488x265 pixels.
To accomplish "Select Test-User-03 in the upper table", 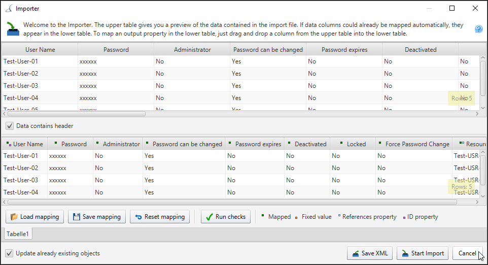I will coord(21,86).
